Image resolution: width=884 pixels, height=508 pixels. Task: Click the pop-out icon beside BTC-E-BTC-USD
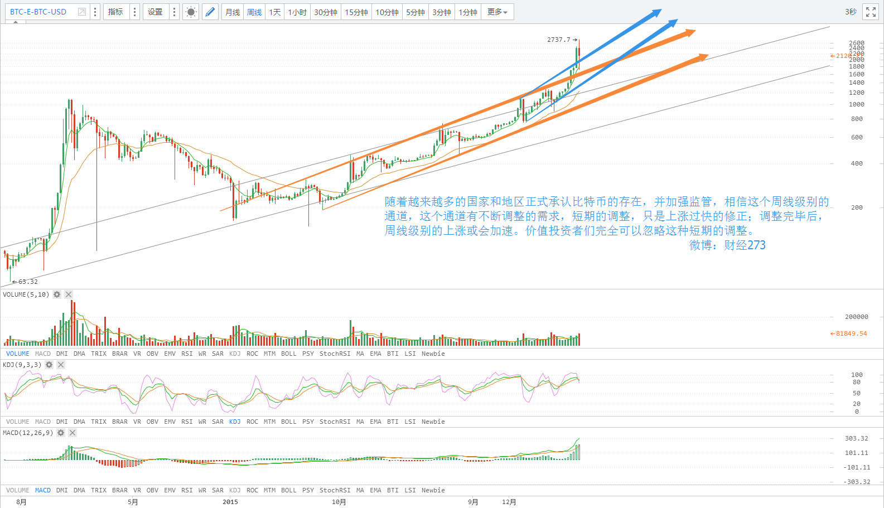tap(82, 12)
